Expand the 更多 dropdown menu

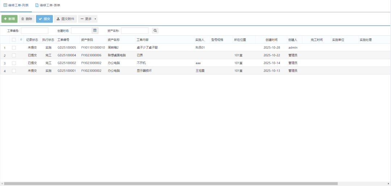(88, 19)
